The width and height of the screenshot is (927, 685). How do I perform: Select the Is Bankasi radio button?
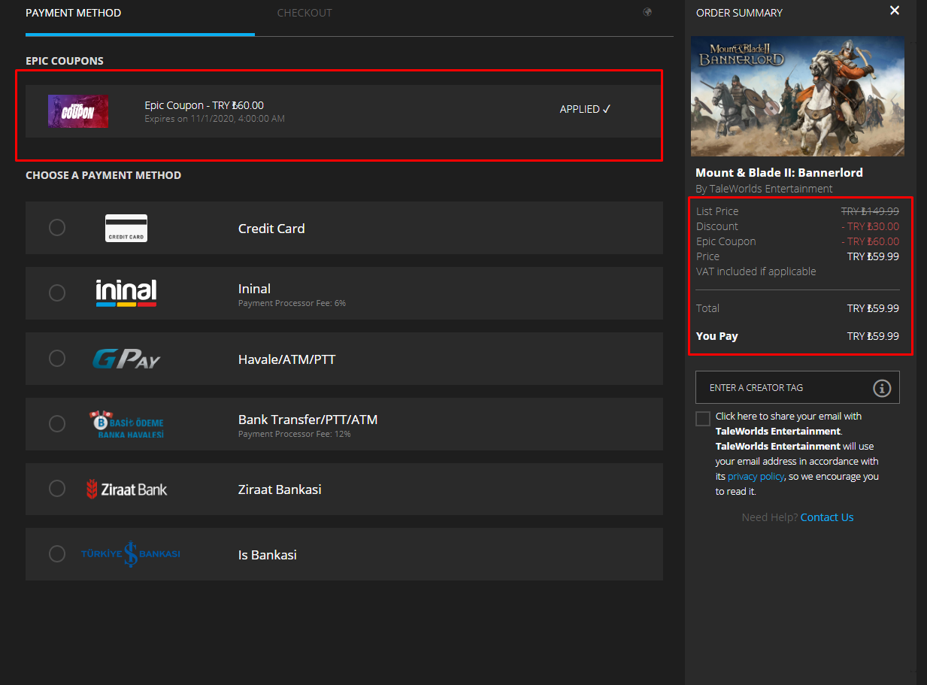(57, 554)
